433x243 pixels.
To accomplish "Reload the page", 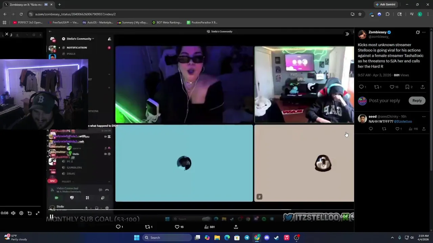I will click(x=21, y=14).
